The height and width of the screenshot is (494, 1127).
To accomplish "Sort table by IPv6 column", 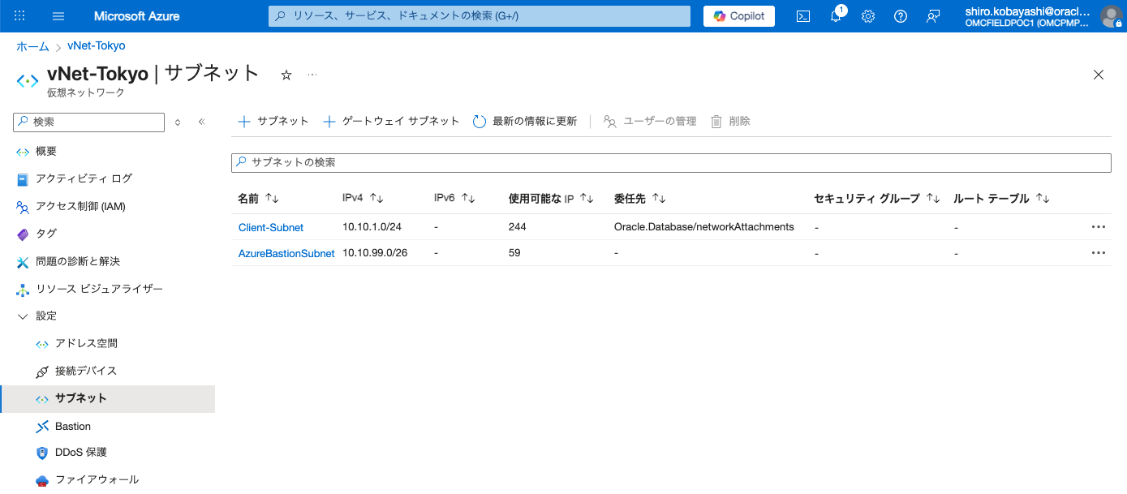I will pyautogui.click(x=454, y=198).
